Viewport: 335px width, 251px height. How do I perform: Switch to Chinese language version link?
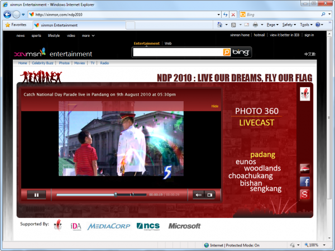pos(310,54)
